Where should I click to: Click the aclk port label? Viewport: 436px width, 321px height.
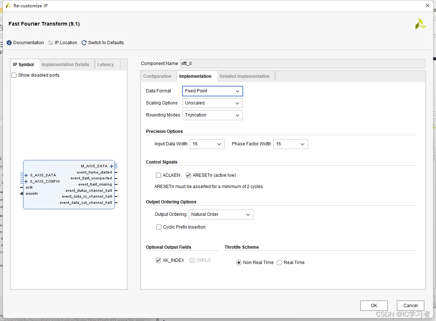(x=29, y=187)
